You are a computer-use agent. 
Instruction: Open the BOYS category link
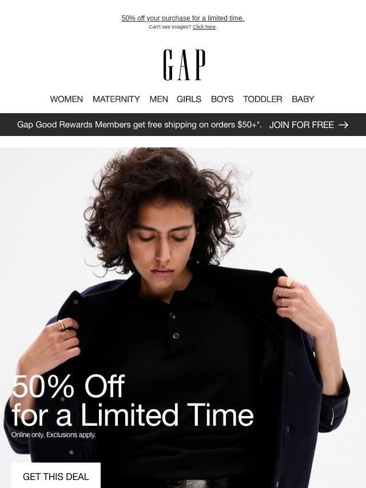pyautogui.click(x=222, y=99)
